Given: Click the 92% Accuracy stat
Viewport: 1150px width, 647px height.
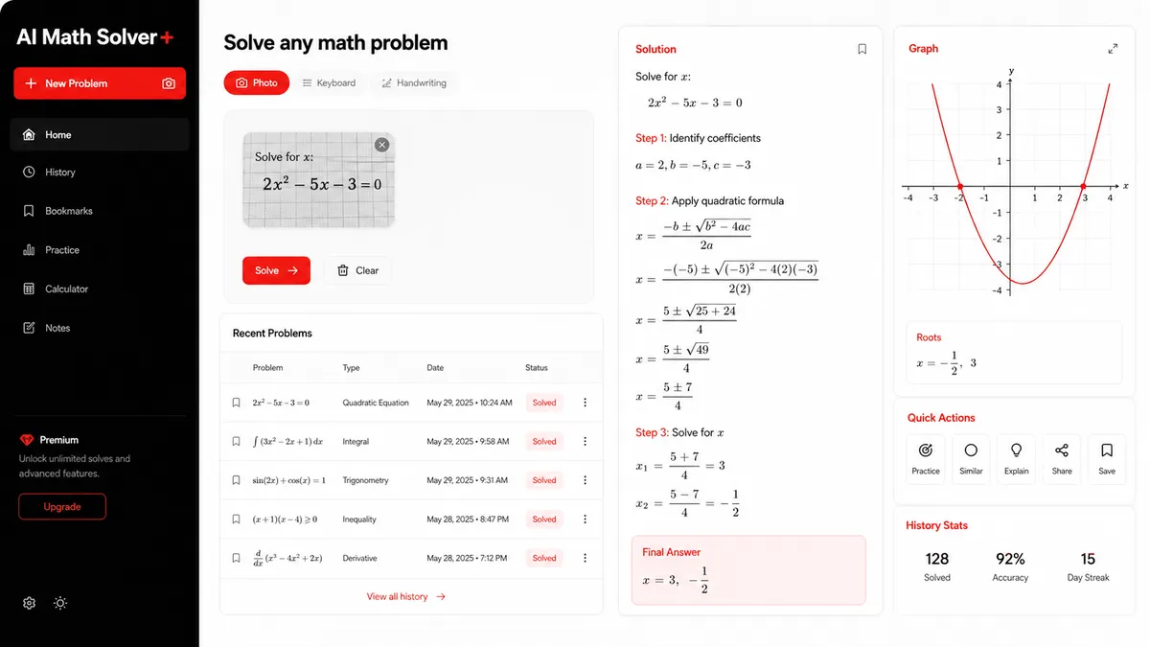Looking at the screenshot, I should pyautogui.click(x=1010, y=566).
